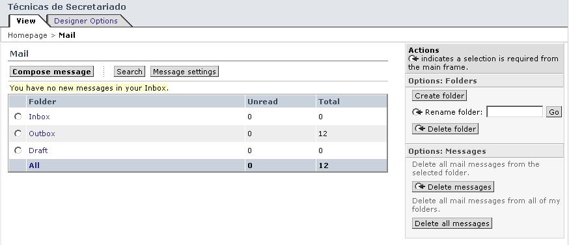Click the Delete messages button
The width and height of the screenshot is (569, 245).
click(453, 187)
